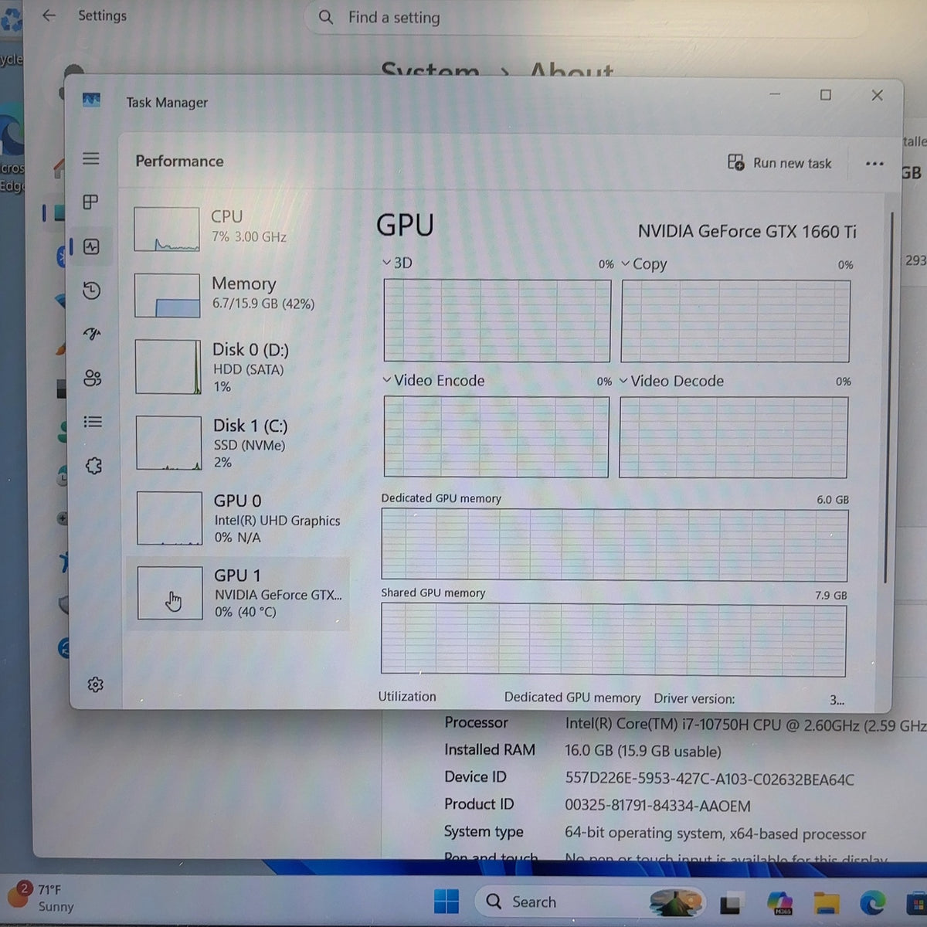Viewport: 927px width, 927px height.
Task: Open the Services puzzle-piece icon
Action: tap(93, 466)
